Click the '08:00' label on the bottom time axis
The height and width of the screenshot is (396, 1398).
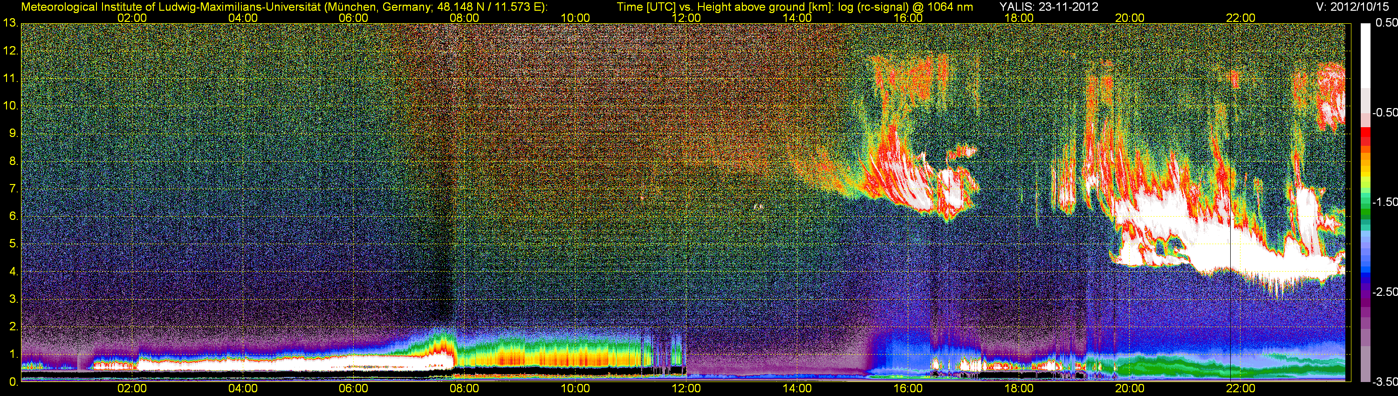465,389
